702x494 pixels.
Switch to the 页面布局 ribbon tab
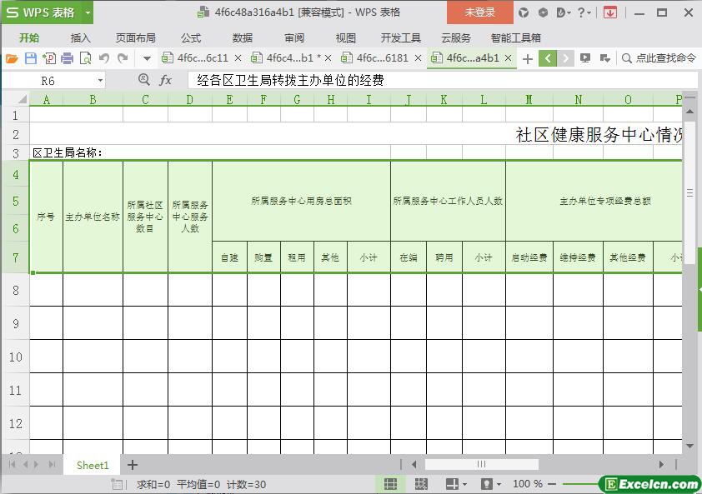coord(135,37)
